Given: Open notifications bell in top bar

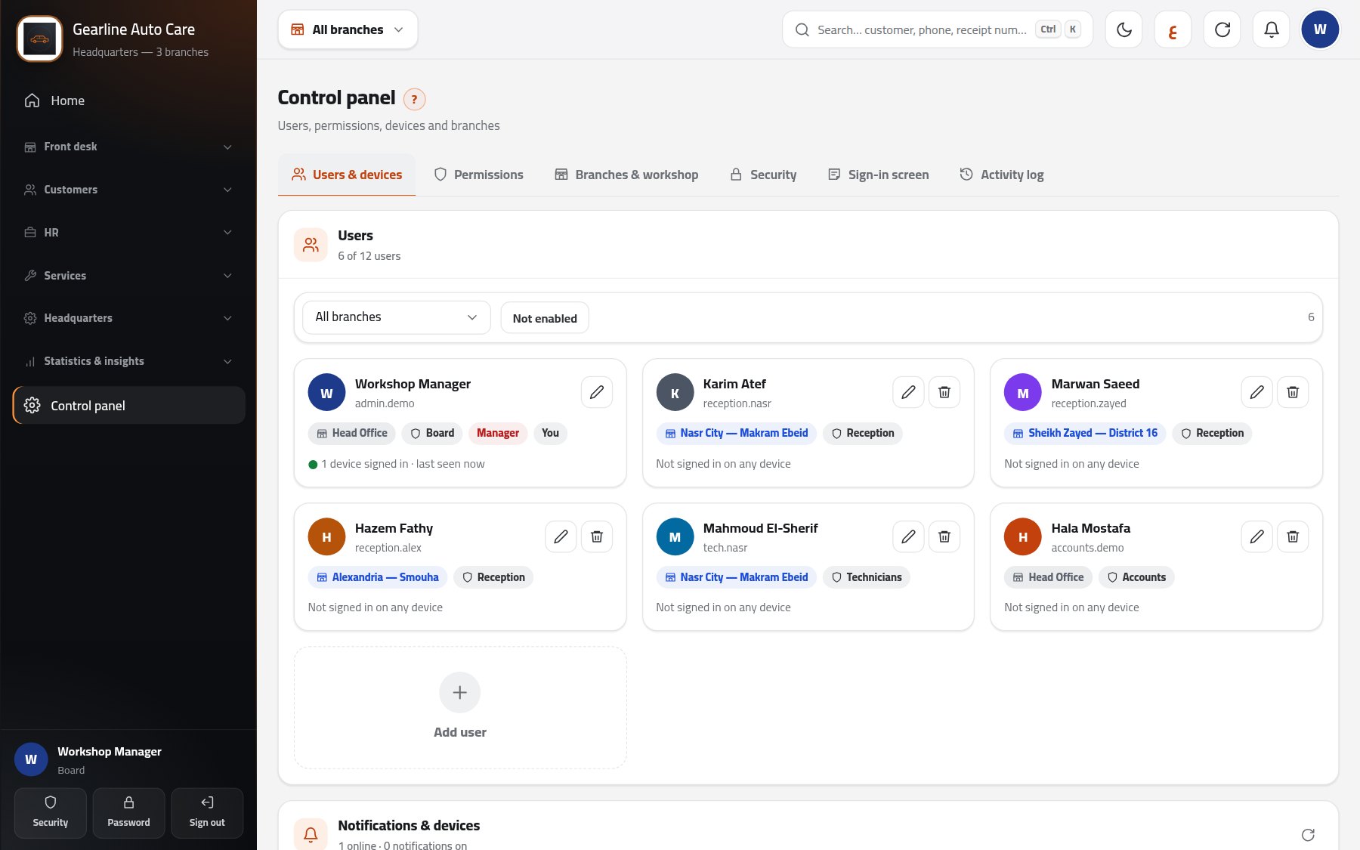Looking at the screenshot, I should [x=1271, y=29].
